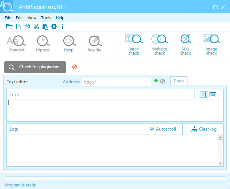This screenshot has width=230, height=189.
Task: Toggle the Autoscroll checkbox
Action: [x=152, y=129]
